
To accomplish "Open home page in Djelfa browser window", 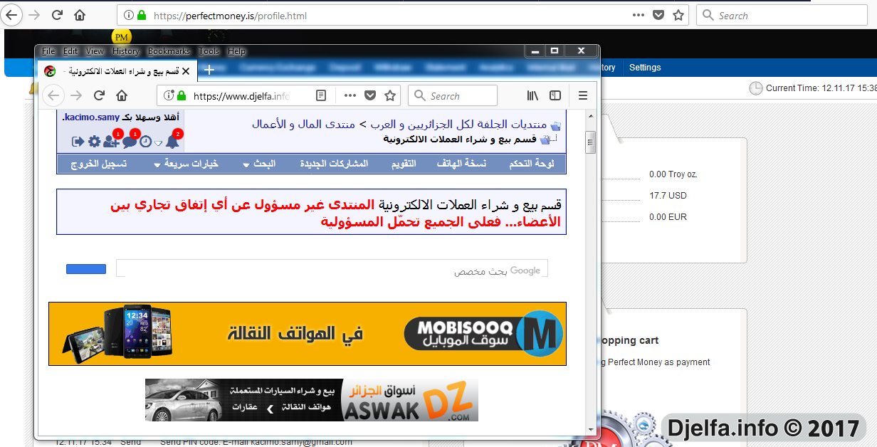I will 122,95.
